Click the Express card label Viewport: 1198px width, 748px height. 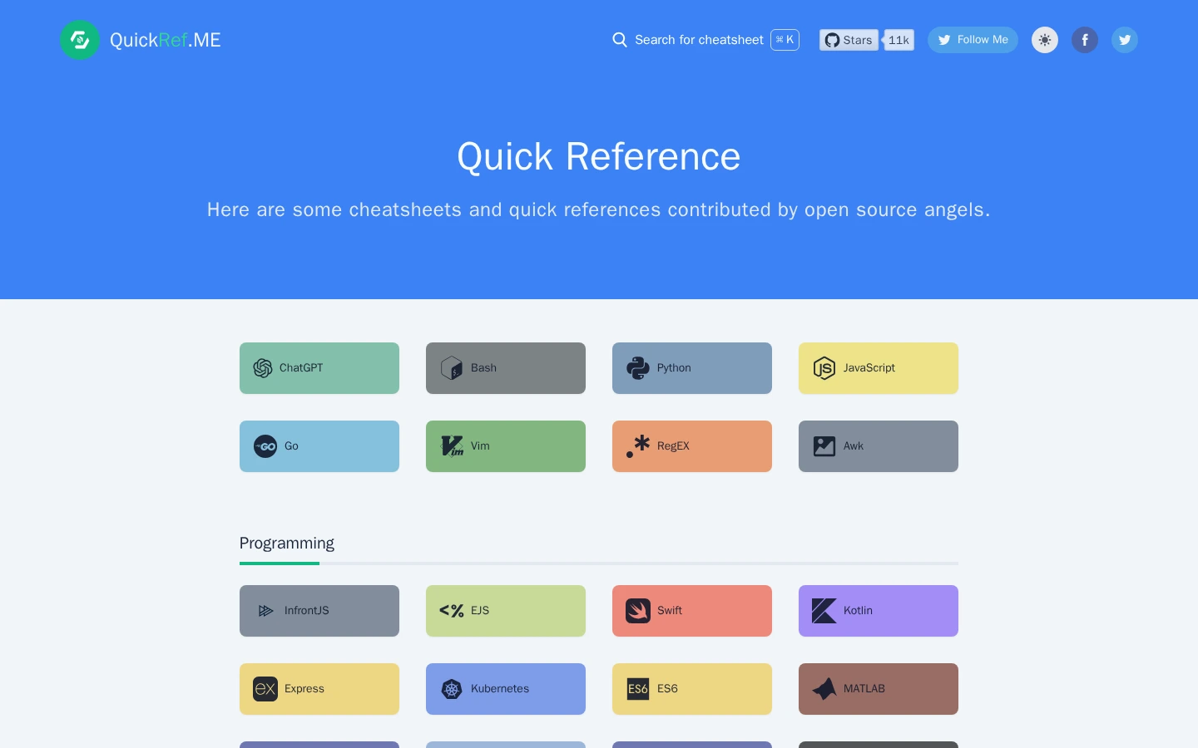(x=304, y=689)
